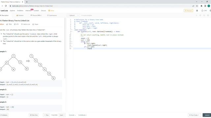Screen dimensions: 211x118
Task: Go to the previous problem
Action: 46,115
